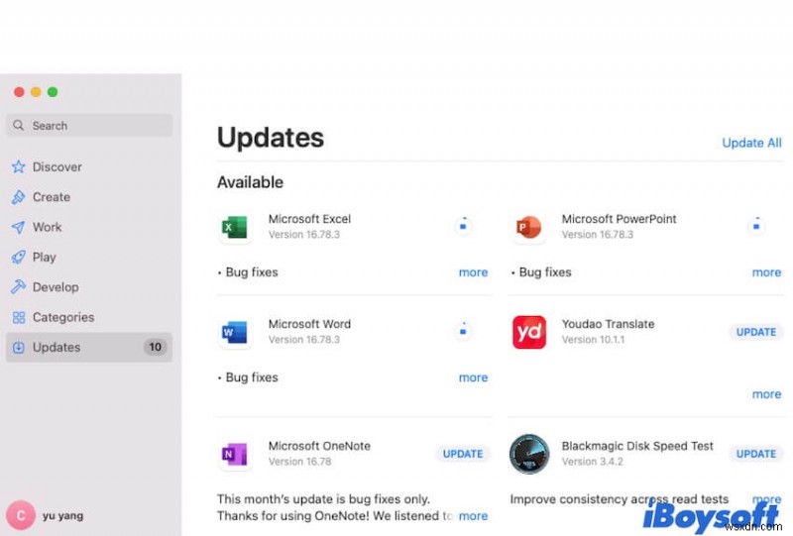Image resolution: width=793 pixels, height=536 pixels.
Task: Click the Microsoft PowerPoint app icon
Action: coord(528,227)
